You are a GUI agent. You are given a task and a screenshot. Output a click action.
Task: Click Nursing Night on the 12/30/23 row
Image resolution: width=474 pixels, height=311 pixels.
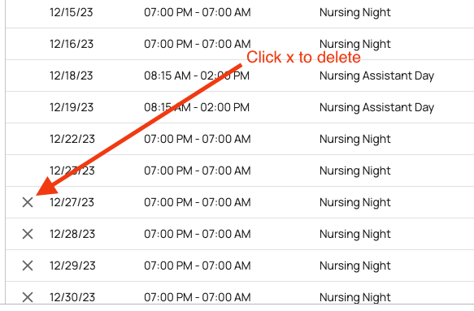[355, 298]
